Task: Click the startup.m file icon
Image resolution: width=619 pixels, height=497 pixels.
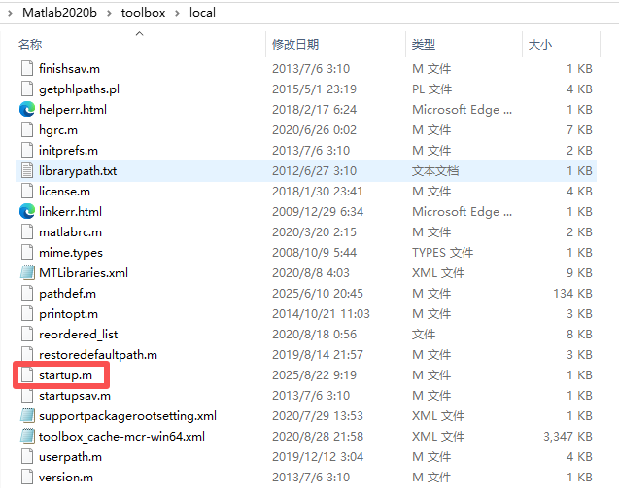Action: (x=27, y=375)
